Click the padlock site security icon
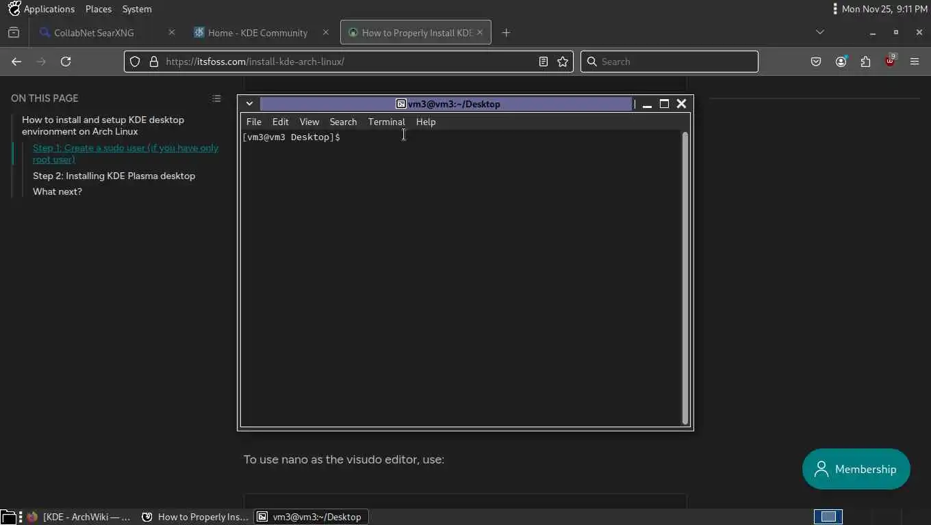This screenshot has width=931, height=525. click(x=153, y=62)
